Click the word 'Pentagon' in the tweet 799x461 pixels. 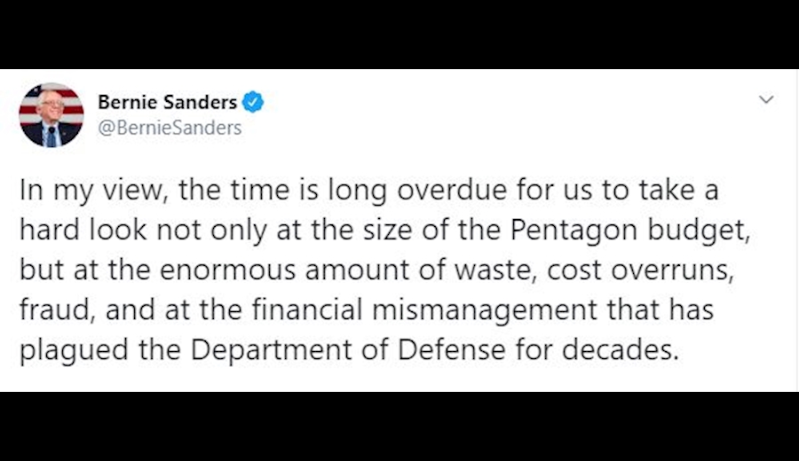tap(574, 230)
